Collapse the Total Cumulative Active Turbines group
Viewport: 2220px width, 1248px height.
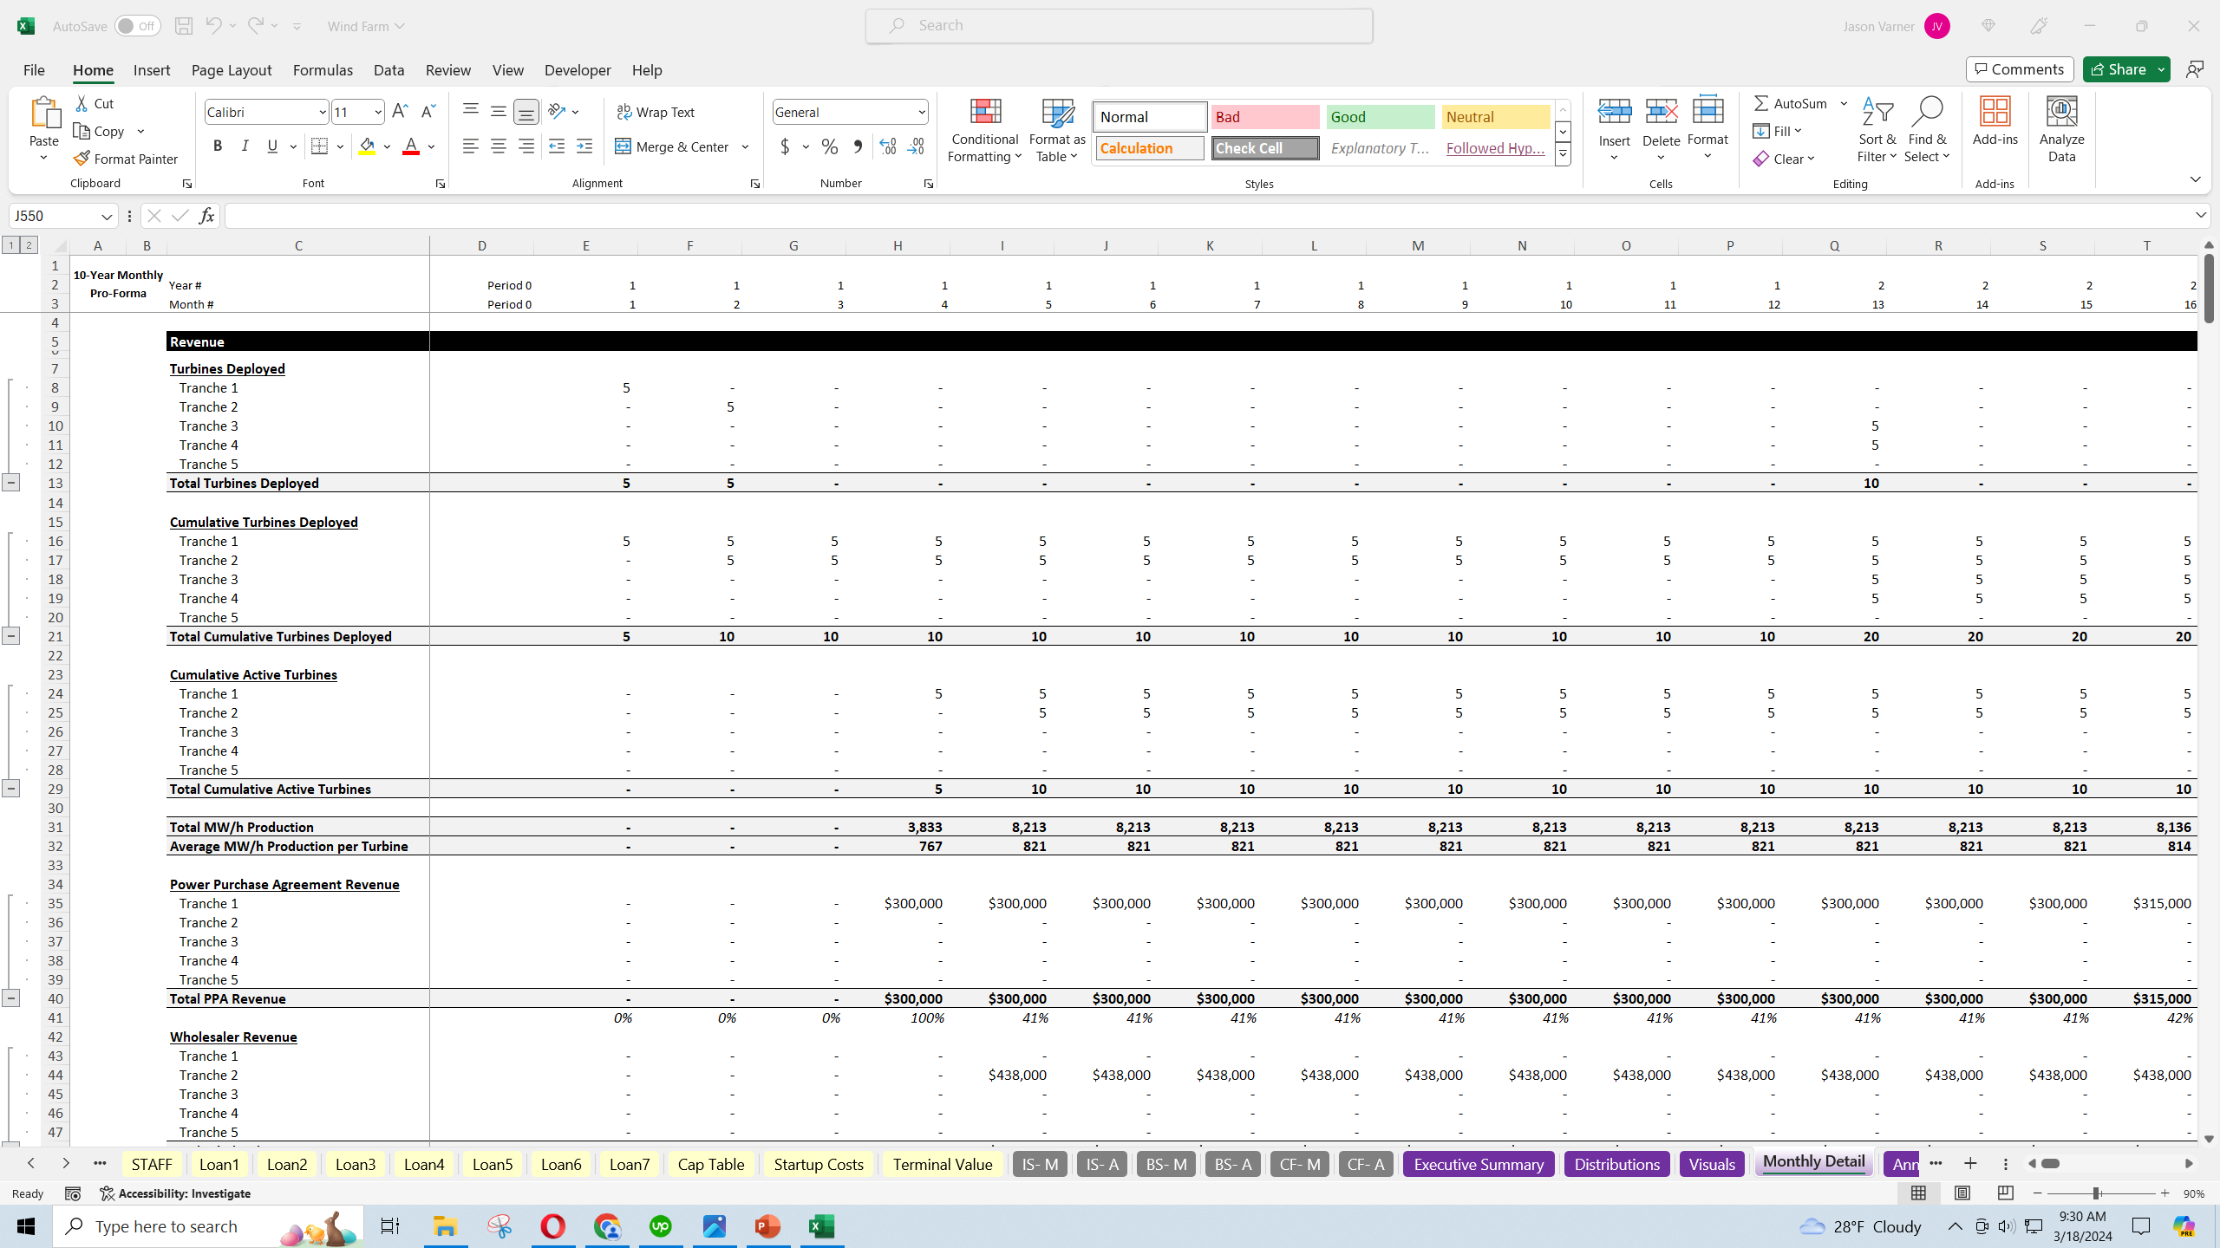point(10,789)
